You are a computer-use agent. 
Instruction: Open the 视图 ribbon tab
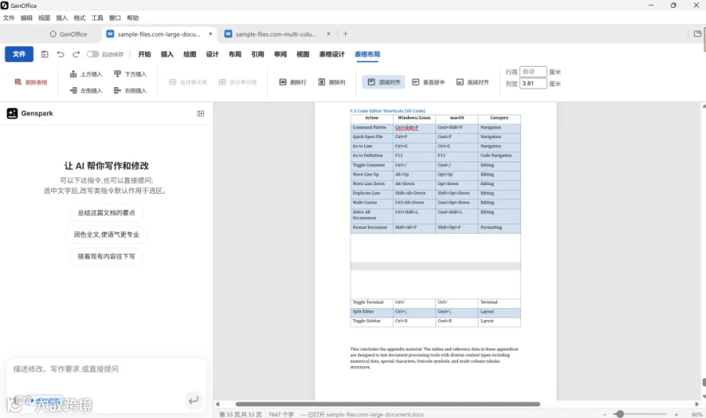pos(303,54)
